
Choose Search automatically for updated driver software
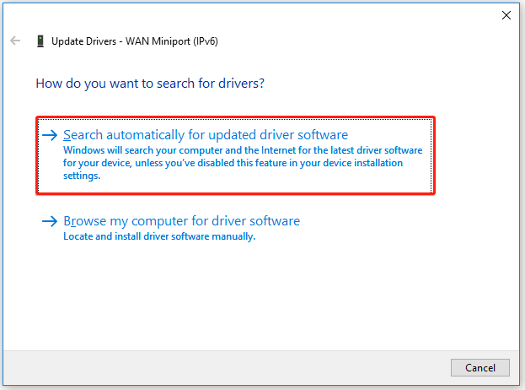[x=206, y=135]
